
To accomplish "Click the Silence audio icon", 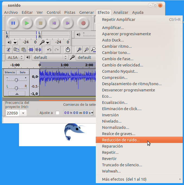I will pos(38,50).
